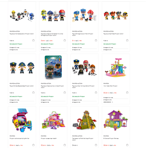Open the Wow Water Park Pinypon title link
Viewport: 146px width, 148px height.
tap(110, 86)
